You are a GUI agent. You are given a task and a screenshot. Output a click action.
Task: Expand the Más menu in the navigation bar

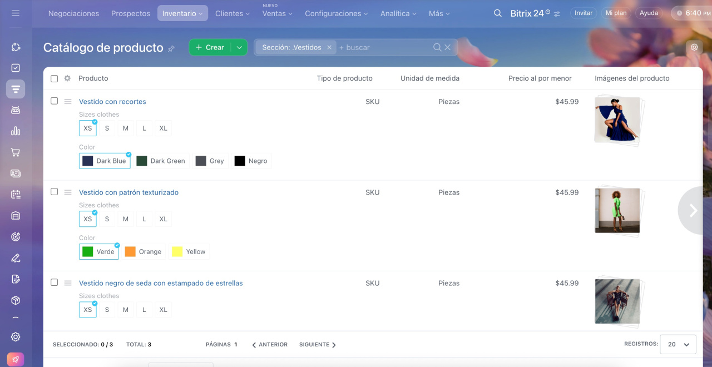(439, 13)
